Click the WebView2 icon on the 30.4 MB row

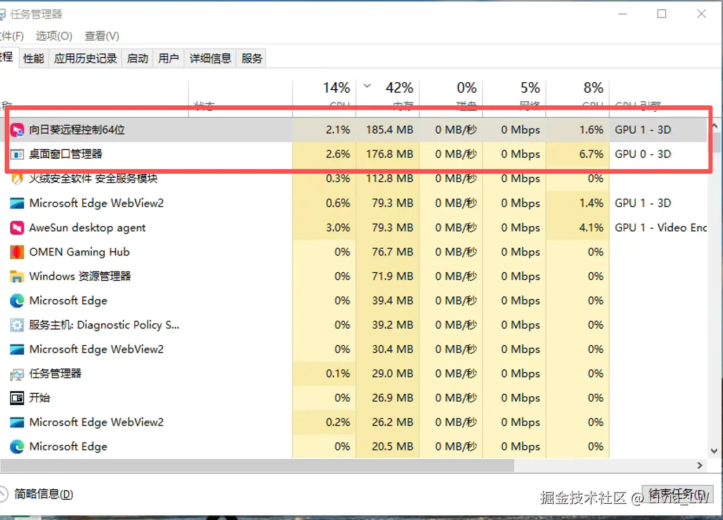click(x=17, y=349)
